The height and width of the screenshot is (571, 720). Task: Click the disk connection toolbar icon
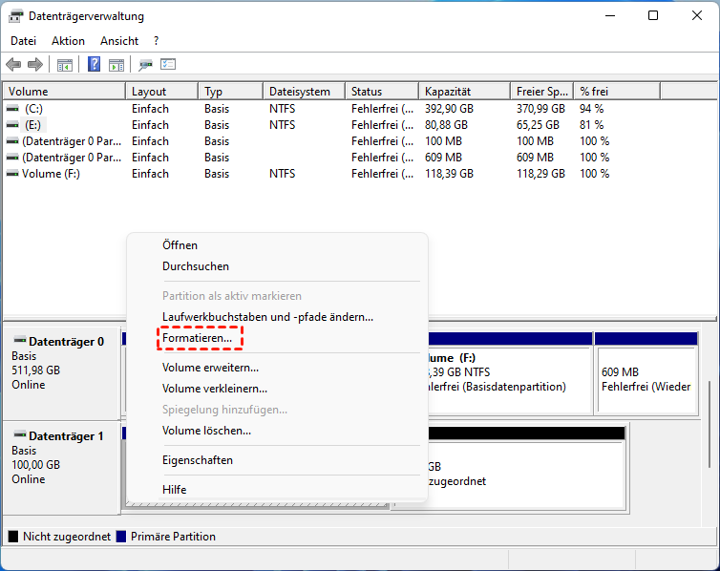click(145, 65)
